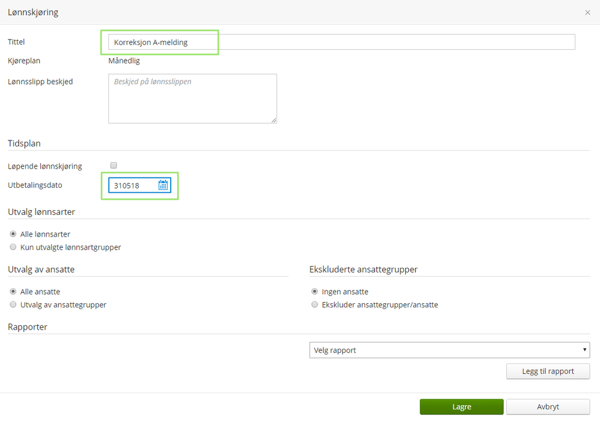The height and width of the screenshot is (422, 600).
Task: Click the Løpende lønnskjøring label text
Action: pos(45,166)
